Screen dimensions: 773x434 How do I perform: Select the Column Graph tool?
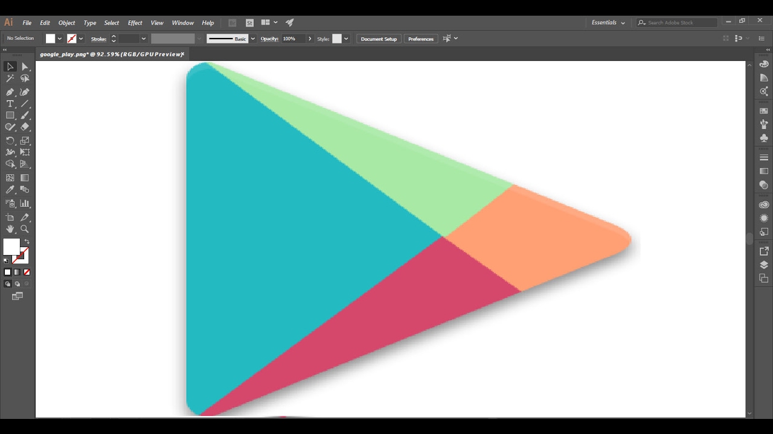[x=25, y=204]
